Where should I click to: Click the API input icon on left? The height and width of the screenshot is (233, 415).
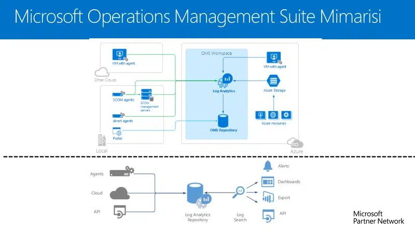coord(120,212)
